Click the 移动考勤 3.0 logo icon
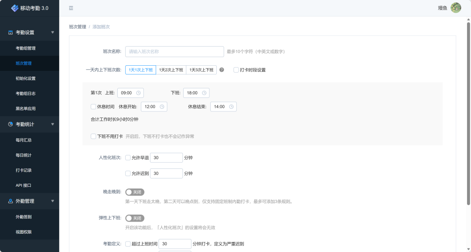 15,8
